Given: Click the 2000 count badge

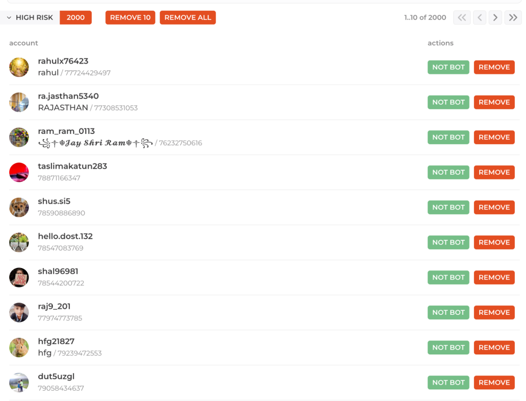Looking at the screenshot, I should 75,17.
